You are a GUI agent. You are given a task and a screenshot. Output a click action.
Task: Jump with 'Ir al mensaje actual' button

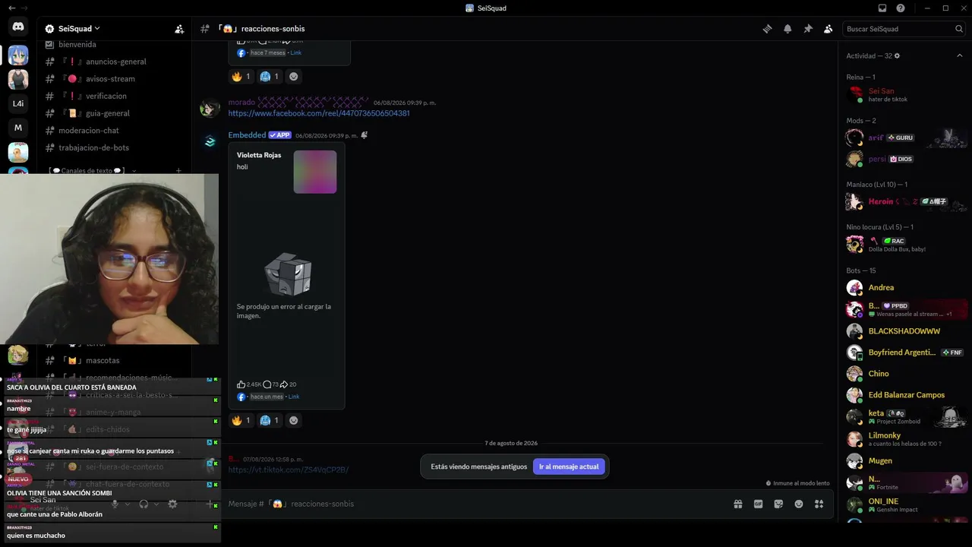(569, 466)
